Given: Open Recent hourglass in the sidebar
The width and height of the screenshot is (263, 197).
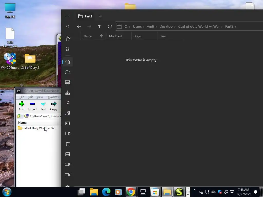Looking at the screenshot, I should coord(68,49).
